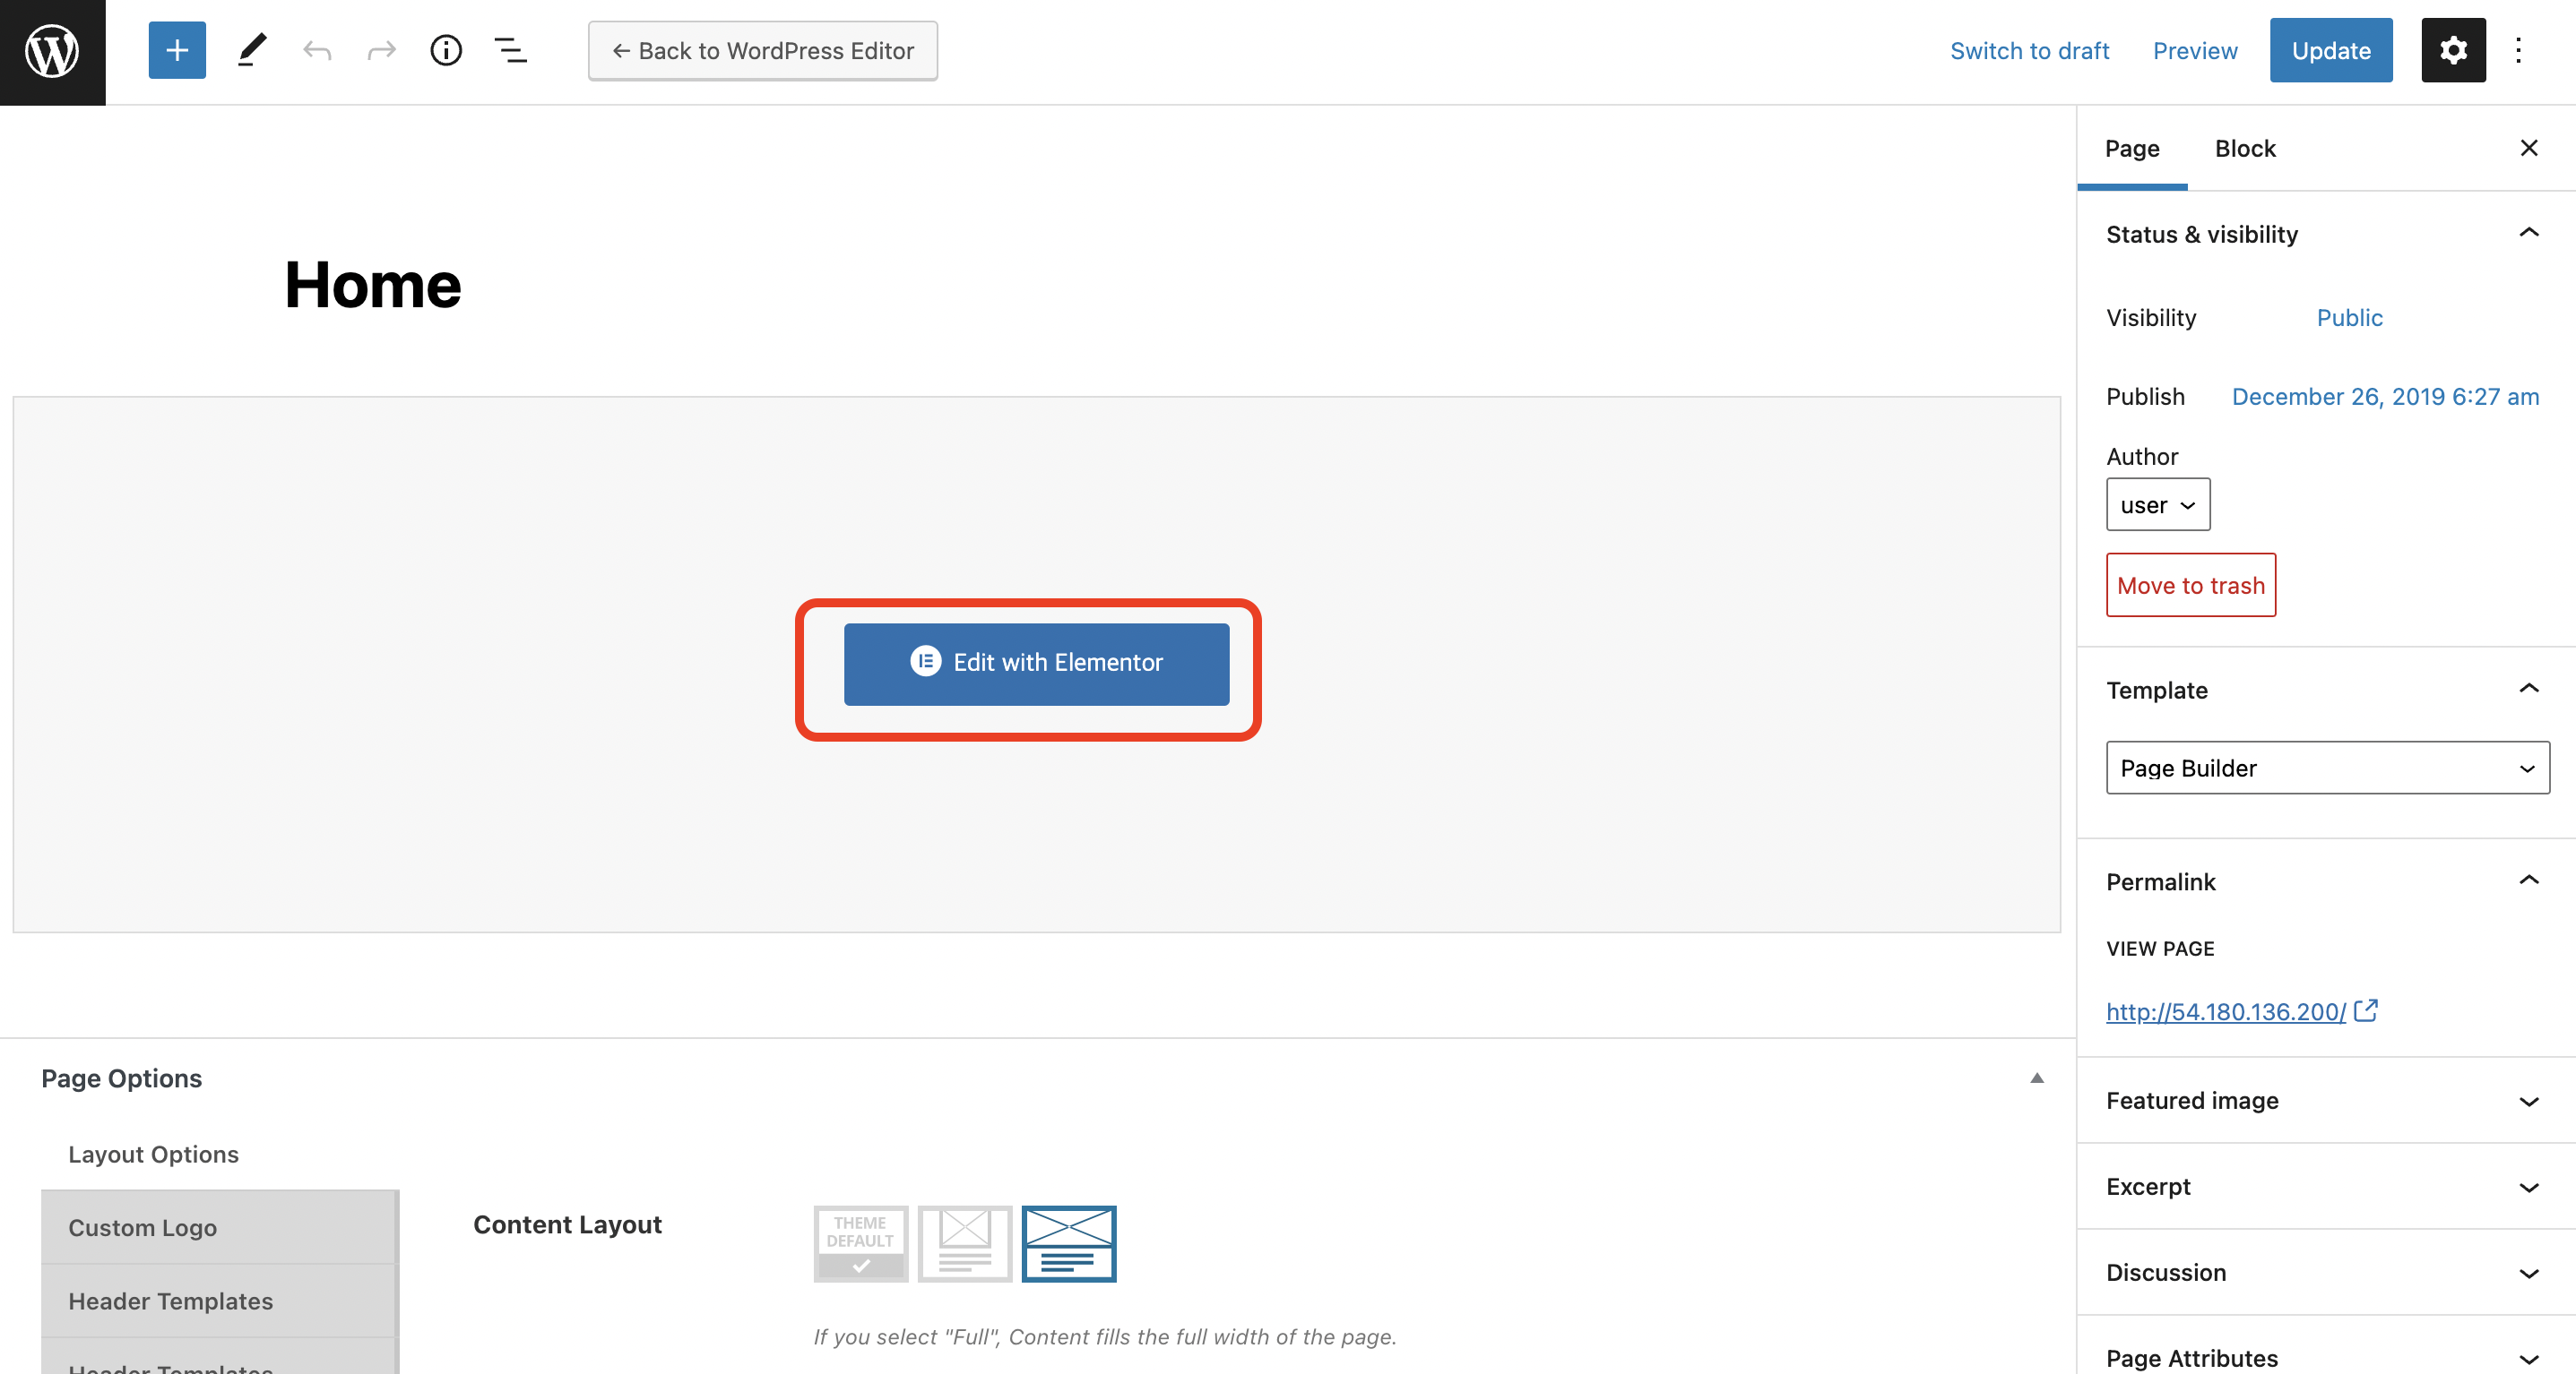
Task: Select the boxed content layout thumbnail
Action: (x=964, y=1242)
